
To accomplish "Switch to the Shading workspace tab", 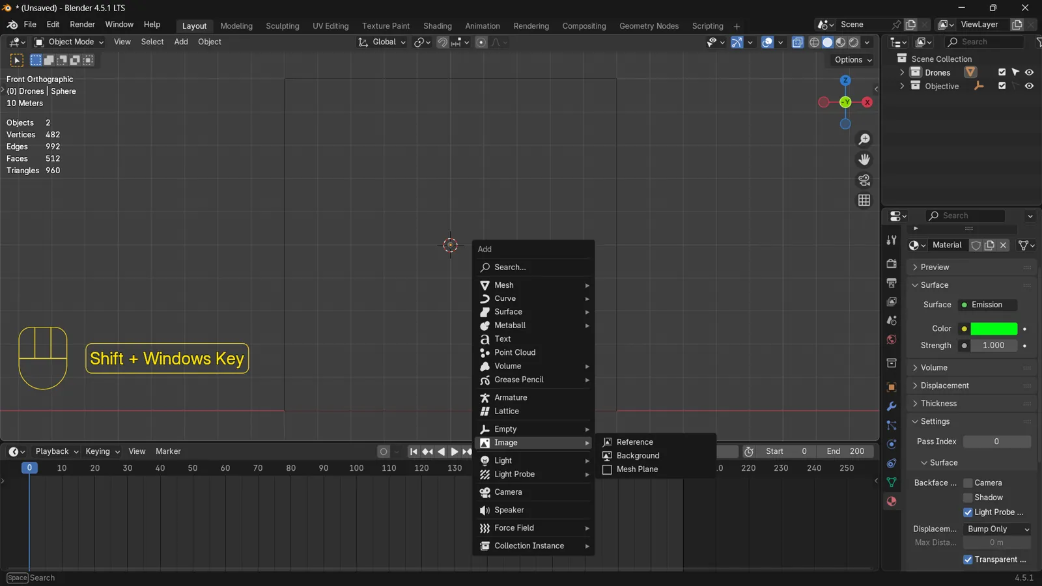I will click(x=437, y=26).
